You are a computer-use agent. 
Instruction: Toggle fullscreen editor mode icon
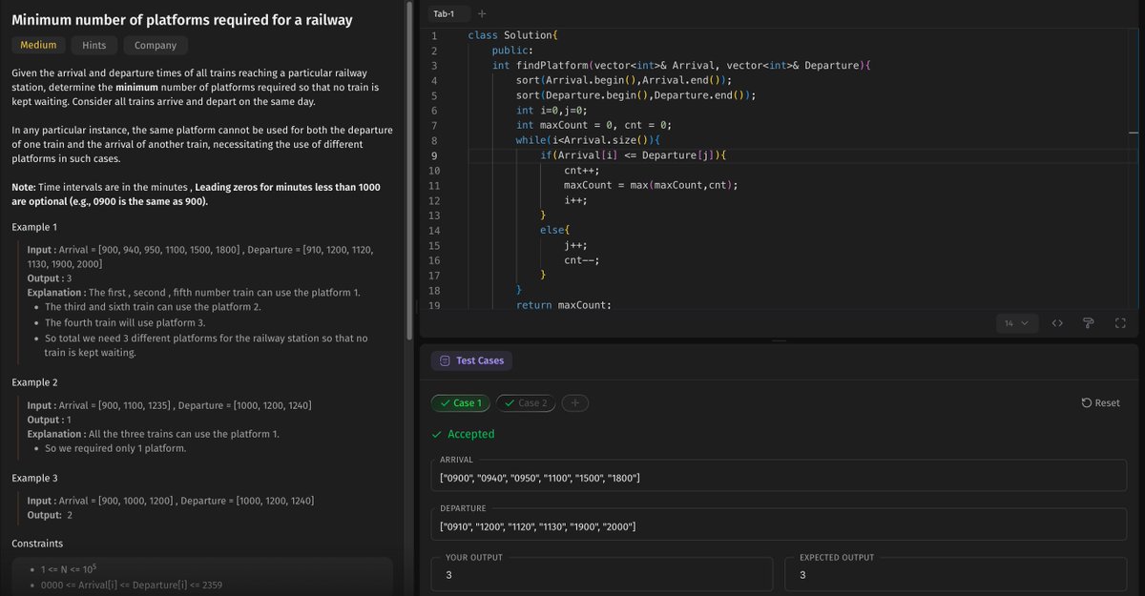[1120, 323]
